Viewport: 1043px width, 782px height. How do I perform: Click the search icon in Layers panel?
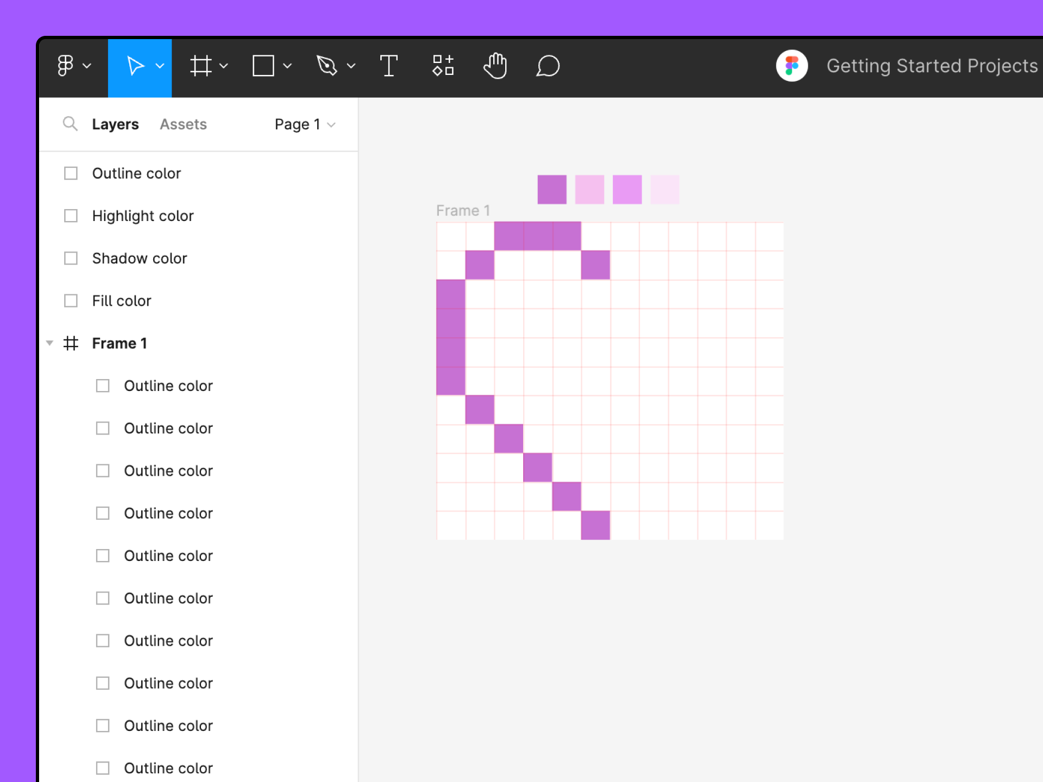coord(70,124)
